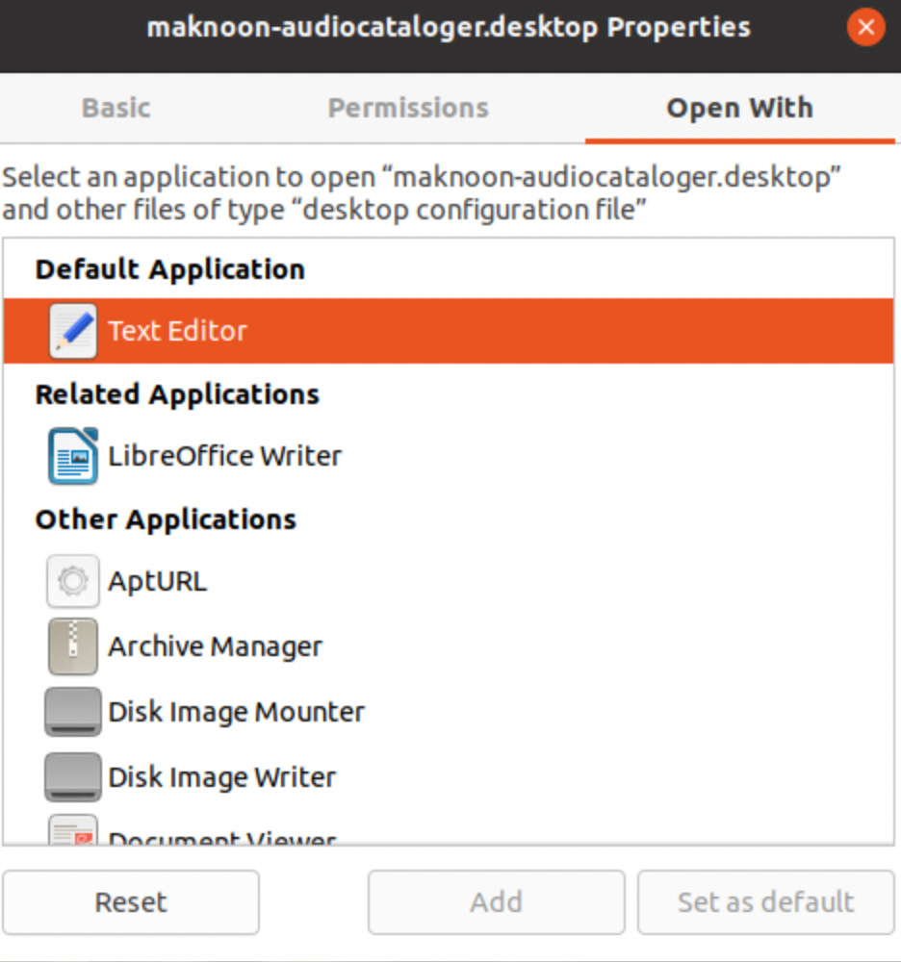Open the Permissions tab

point(408,108)
